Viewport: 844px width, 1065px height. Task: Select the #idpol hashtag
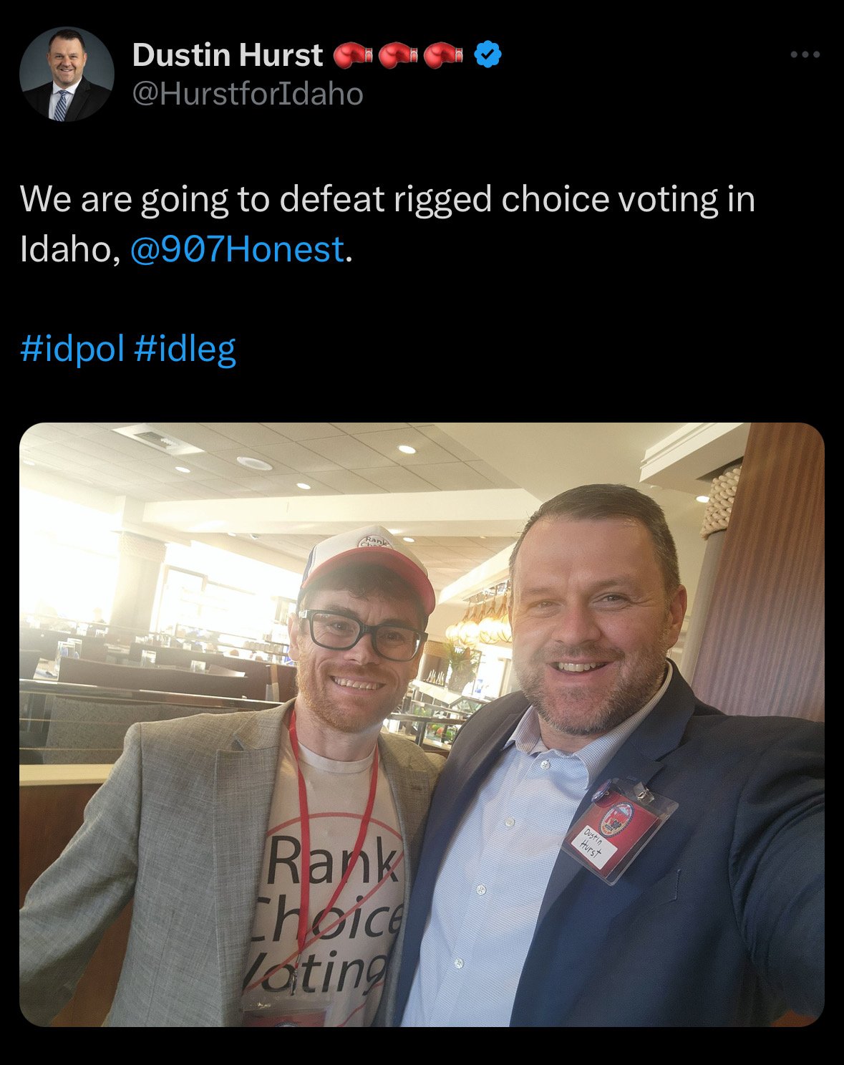pyautogui.click(x=72, y=348)
